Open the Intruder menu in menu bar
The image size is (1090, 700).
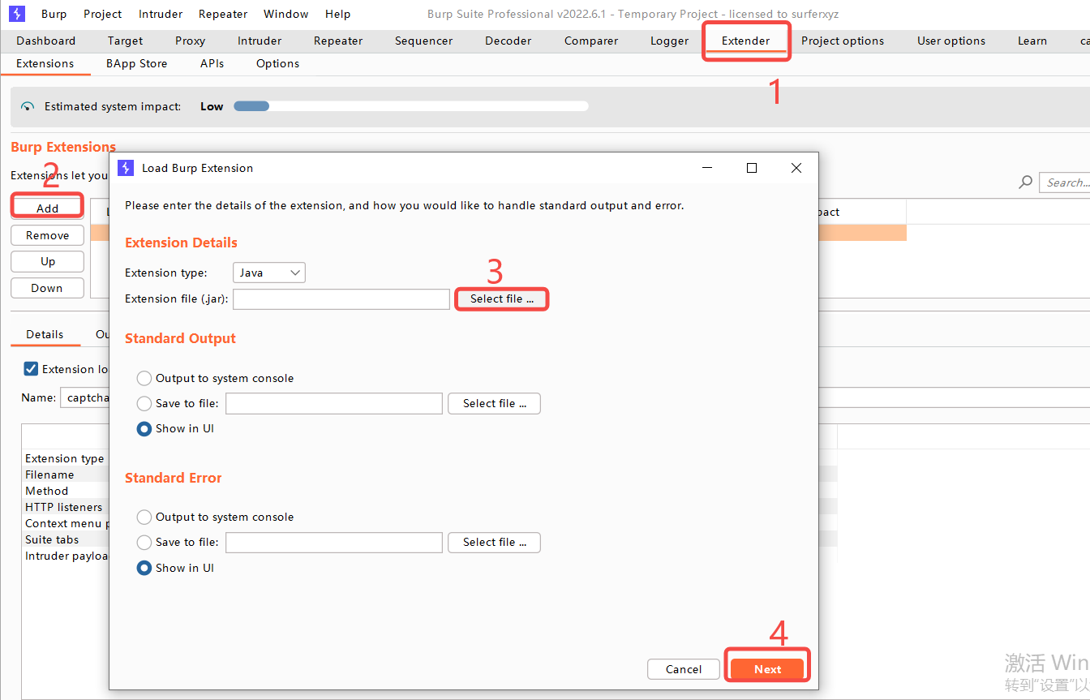pos(161,14)
